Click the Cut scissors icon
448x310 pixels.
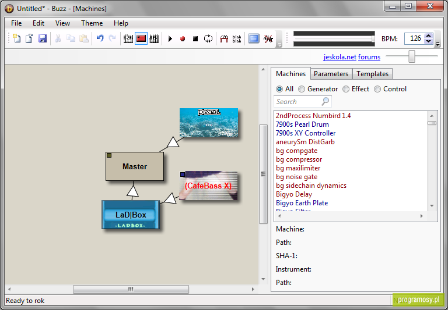click(58, 38)
